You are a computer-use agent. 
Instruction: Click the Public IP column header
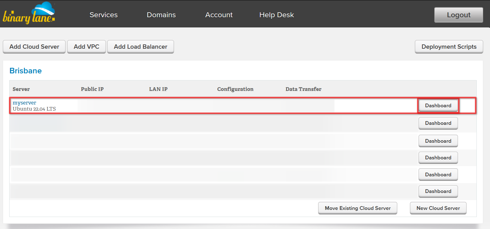92,89
